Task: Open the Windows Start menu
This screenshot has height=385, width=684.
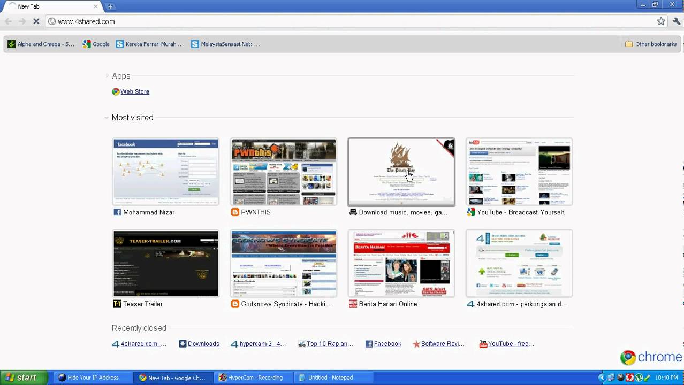Action: click(x=20, y=378)
